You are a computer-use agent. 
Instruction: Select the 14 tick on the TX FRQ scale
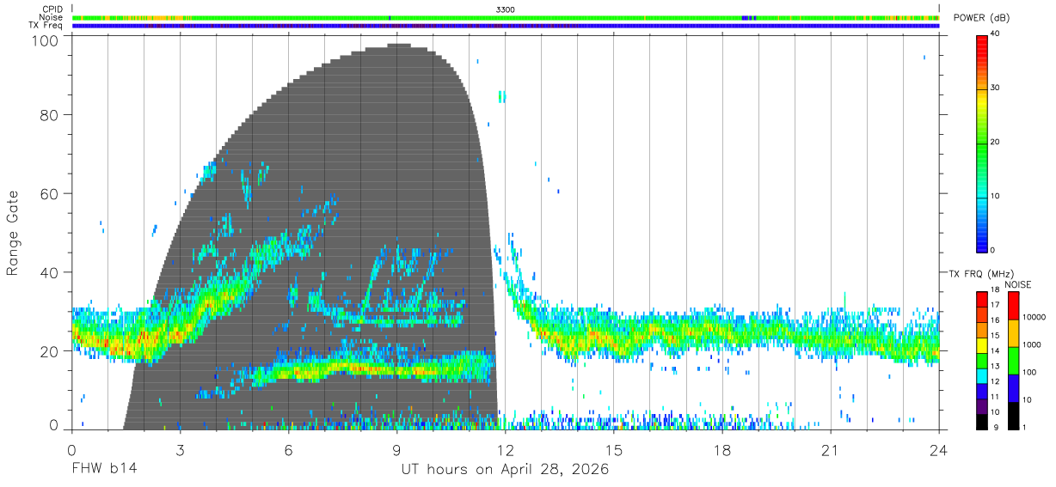click(996, 350)
